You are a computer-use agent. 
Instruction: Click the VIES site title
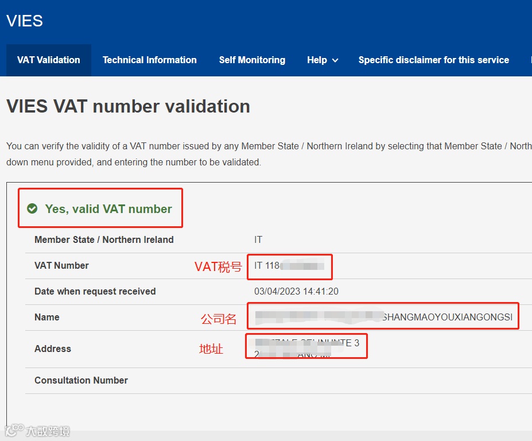pyautogui.click(x=25, y=21)
